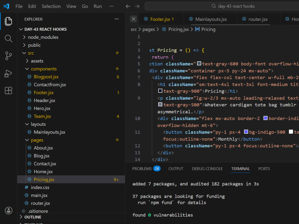Select the TERMINAL panel tab
Viewport: 299px width, 224px height.
[x=240, y=169]
